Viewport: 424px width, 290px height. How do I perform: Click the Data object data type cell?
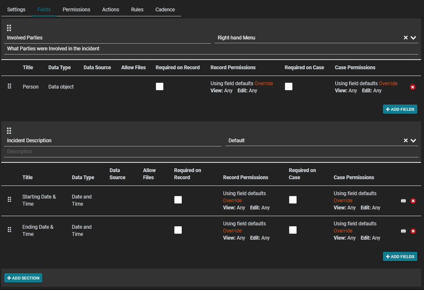click(x=61, y=86)
